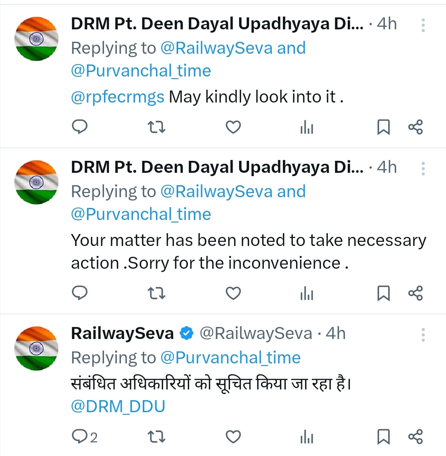Share the 'May kindly look into it' tweet

coord(415,127)
